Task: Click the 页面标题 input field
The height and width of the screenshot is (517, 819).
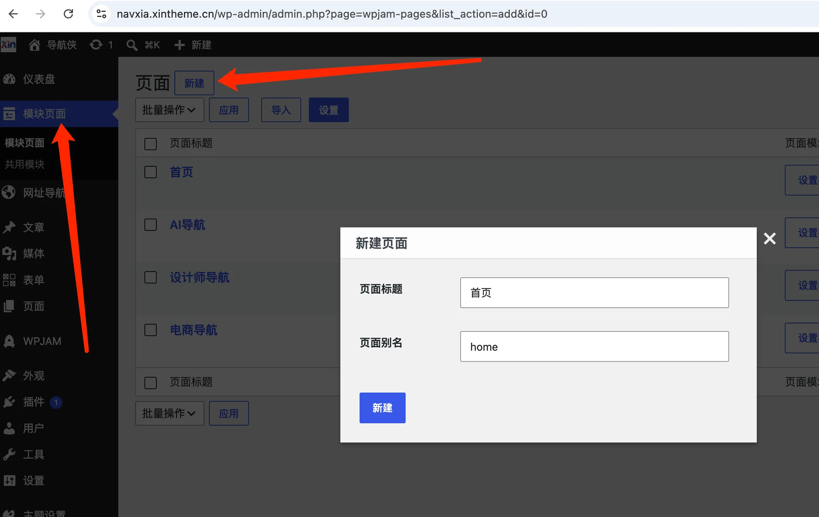Action: tap(594, 293)
